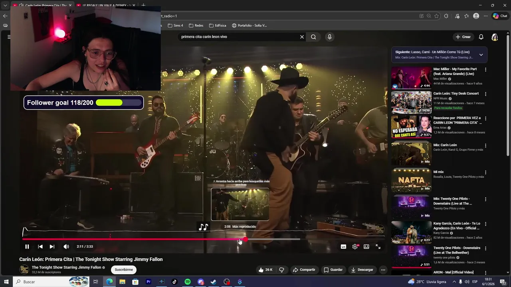Open options for Reaccion por PRIMERA VEZ video
The width and height of the screenshot is (511, 287).
485,118
